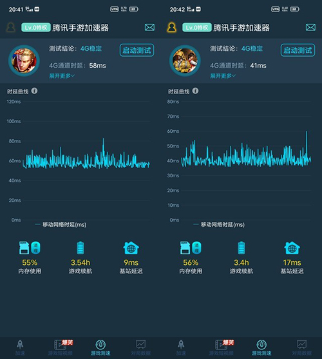Open 游戏短视频 tab on left screen
This screenshot has width=322, height=359.
click(x=61, y=347)
